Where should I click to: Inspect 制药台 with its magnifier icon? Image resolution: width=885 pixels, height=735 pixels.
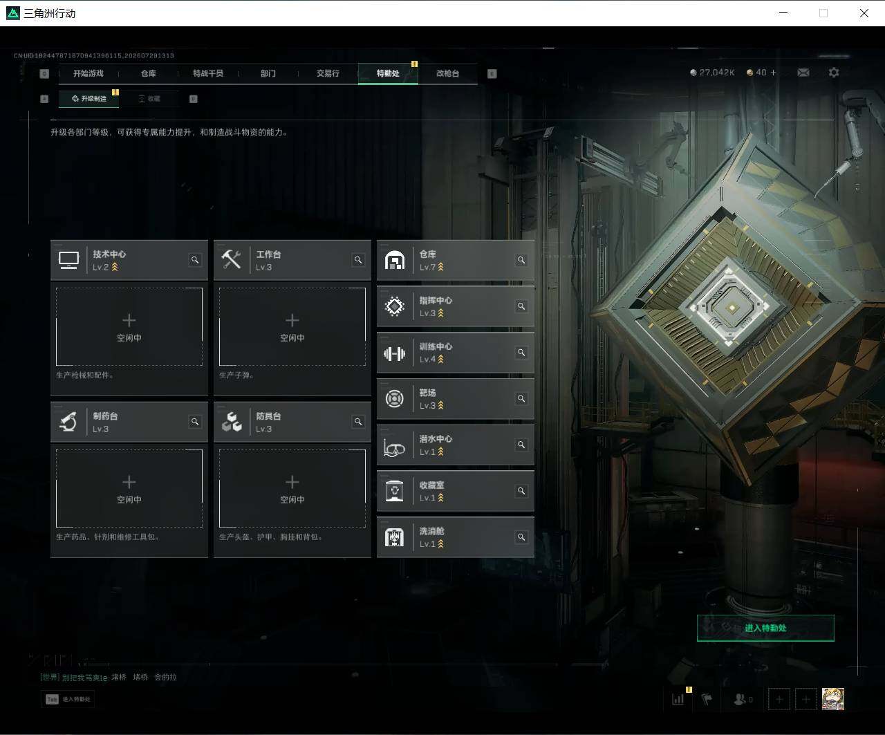pyautogui.click(x=196, y=422)
